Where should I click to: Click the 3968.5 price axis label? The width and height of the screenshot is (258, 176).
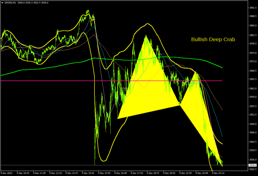coord(253,71)
